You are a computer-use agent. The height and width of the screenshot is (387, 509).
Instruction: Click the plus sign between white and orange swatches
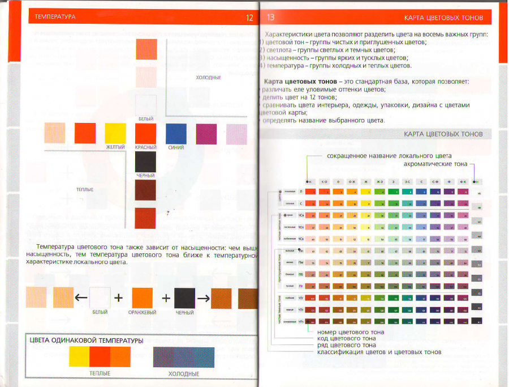pos(119,297)
